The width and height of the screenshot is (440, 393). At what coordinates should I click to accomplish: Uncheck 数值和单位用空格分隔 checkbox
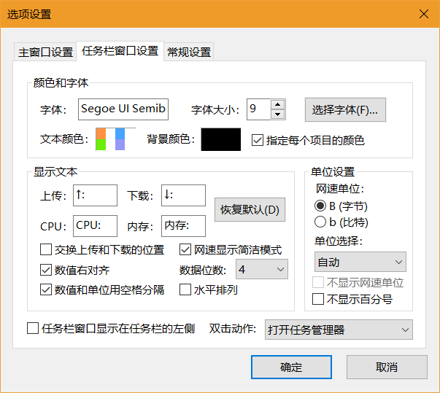[x=46, y=289]
